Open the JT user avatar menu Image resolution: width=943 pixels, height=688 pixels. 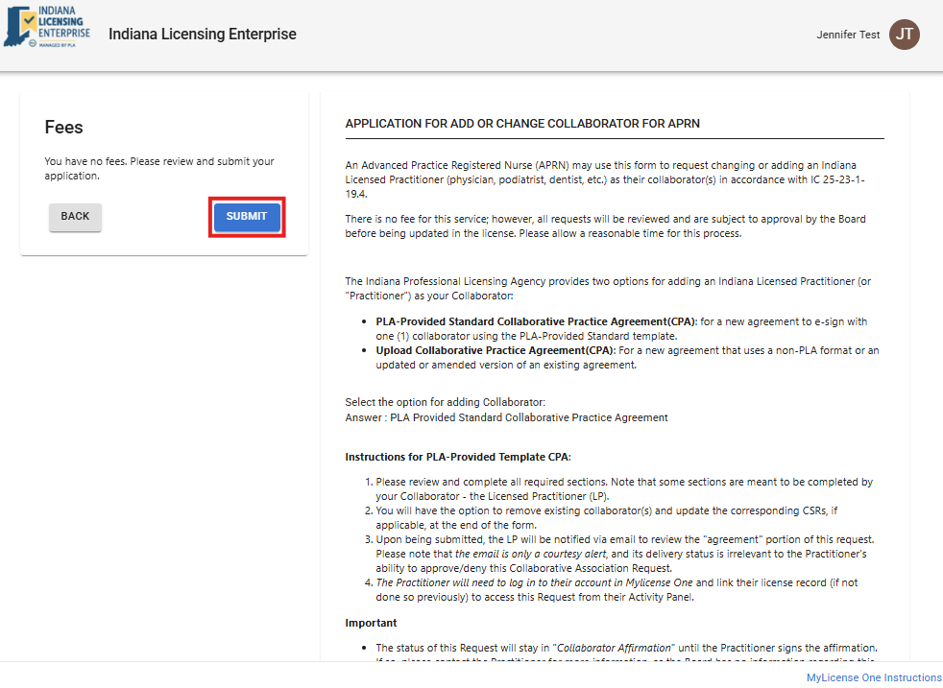click(x=904, y=35)
